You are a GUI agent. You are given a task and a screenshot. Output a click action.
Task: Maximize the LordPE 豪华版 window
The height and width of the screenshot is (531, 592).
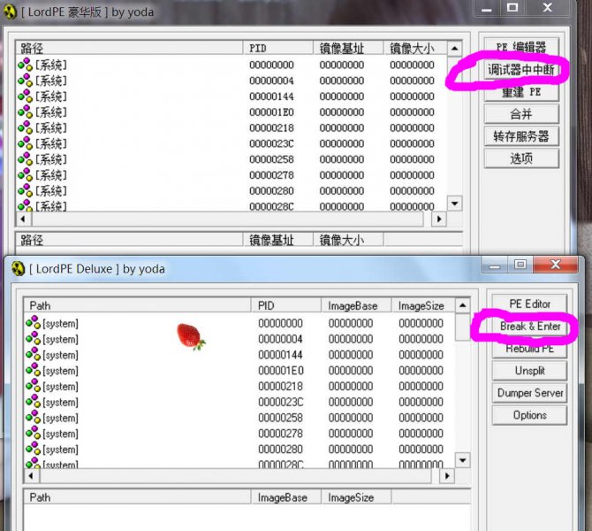coord(512,8)
